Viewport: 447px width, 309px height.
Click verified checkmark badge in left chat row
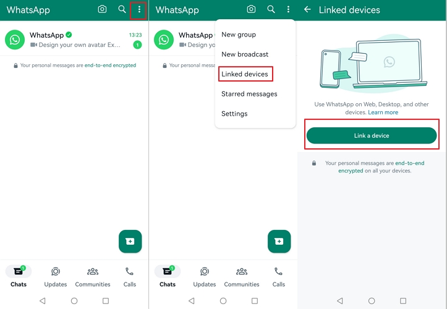69,35
